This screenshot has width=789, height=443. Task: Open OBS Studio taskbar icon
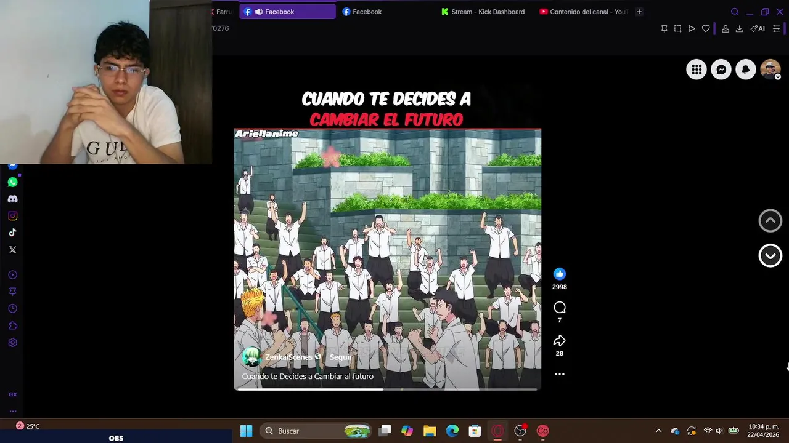point(520,431)
